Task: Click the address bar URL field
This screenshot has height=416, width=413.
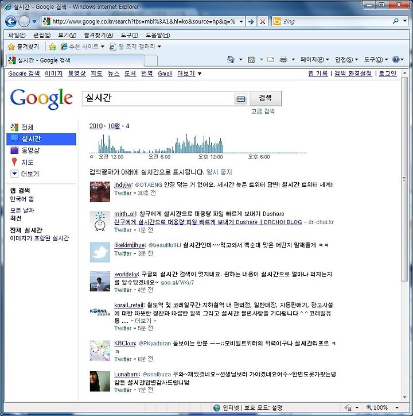Action: 143,21
